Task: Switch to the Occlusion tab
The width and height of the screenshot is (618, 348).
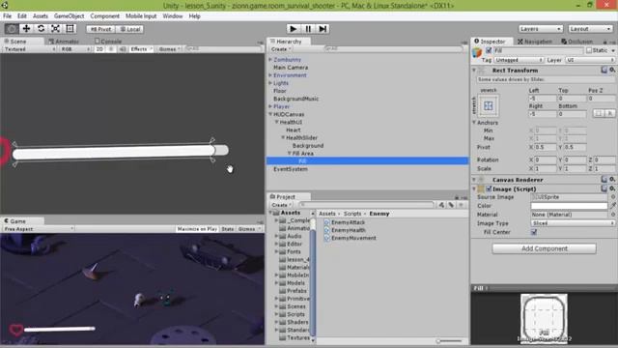Action: tap(577, 42)
